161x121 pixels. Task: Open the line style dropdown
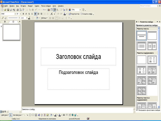pyautogui.click(x=19, y=18)
